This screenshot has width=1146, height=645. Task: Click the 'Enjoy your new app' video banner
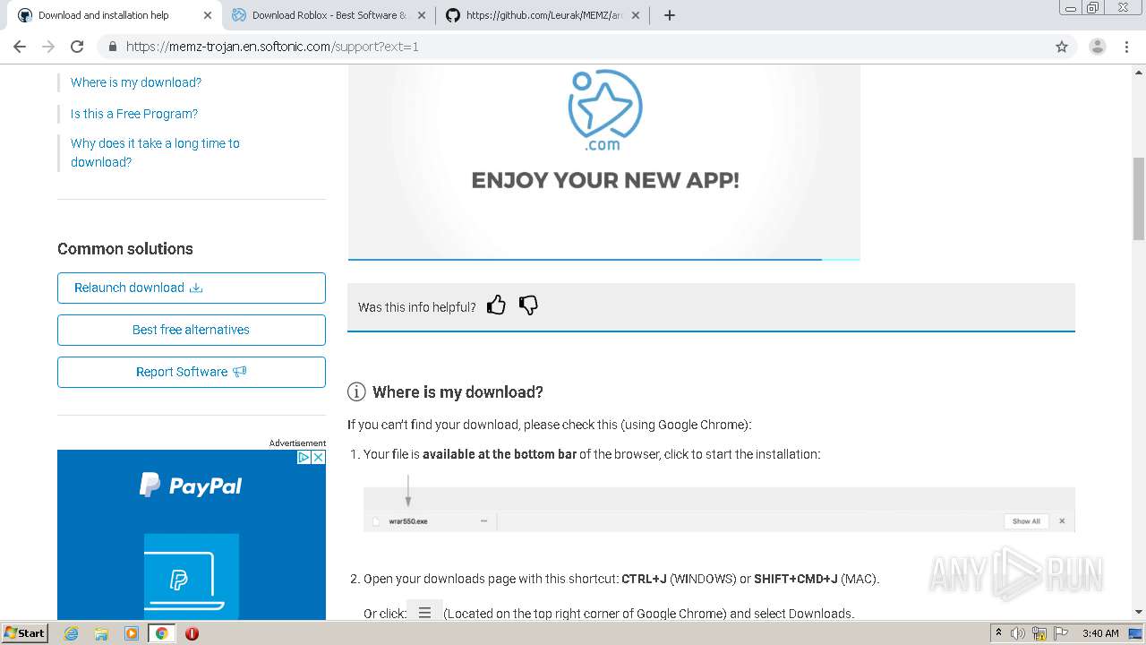click(x=604, y=161)
